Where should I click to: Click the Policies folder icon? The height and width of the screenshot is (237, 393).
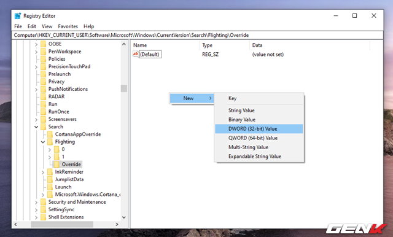(x=44, y=59)
